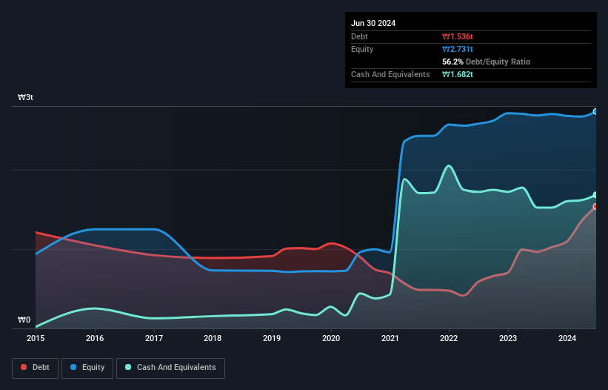Viewport: 608px width, 390px height.
Task: Click the ₩2.731t equity value
Action: click(458, 49)
